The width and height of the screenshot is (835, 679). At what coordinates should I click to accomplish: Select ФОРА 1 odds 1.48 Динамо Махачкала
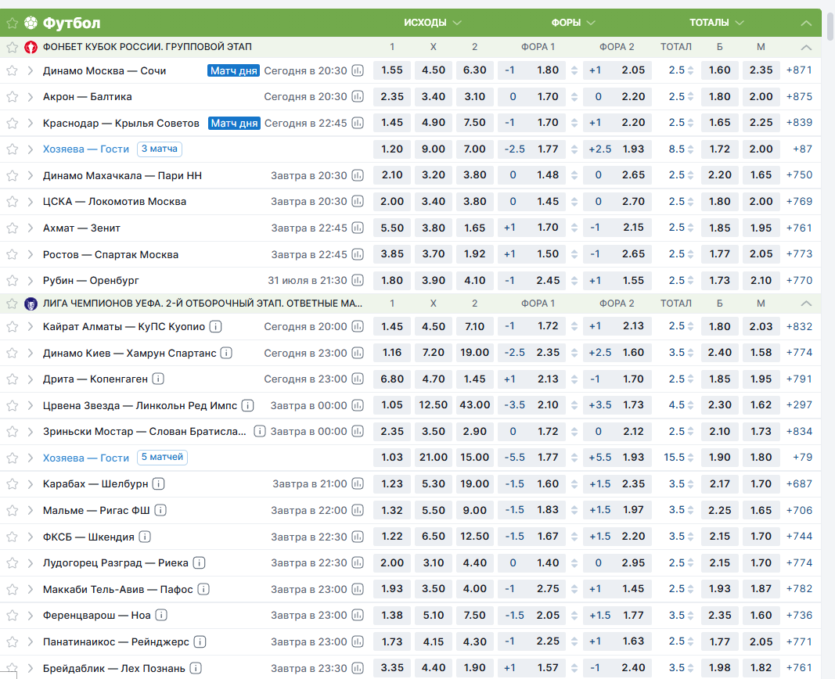(x=548, y=175)
